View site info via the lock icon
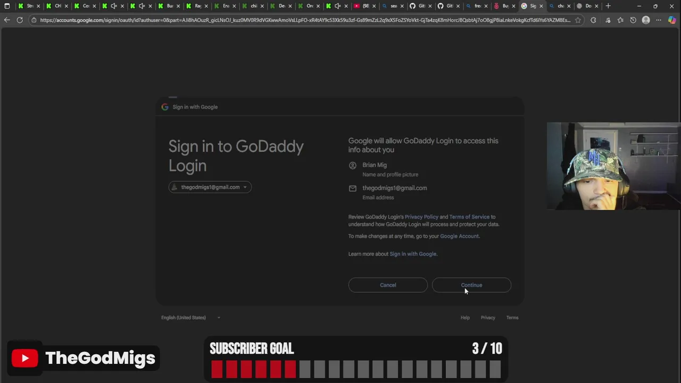This screenshot has height=383, width=681. [34, 20]
